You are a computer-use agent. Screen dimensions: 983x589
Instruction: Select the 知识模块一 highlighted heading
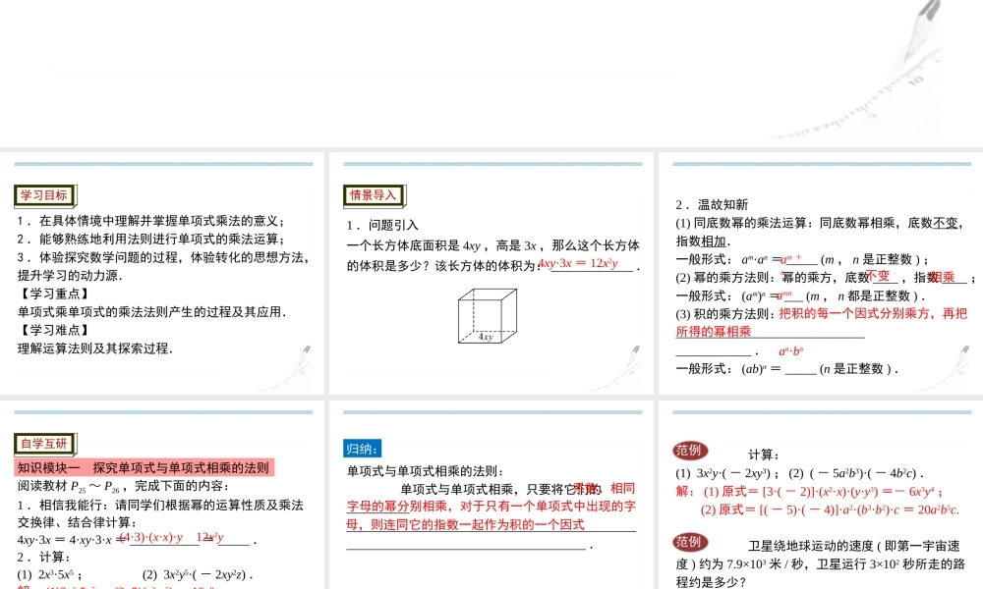143,466
